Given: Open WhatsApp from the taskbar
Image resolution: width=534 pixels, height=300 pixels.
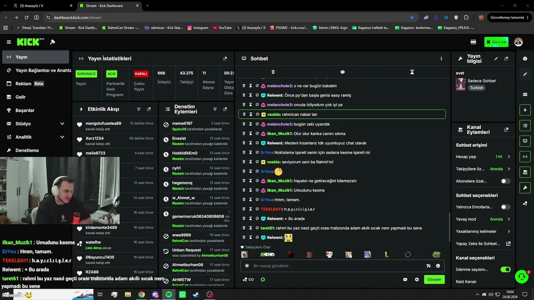Looking at the screenshot, I should pos(182,295).
